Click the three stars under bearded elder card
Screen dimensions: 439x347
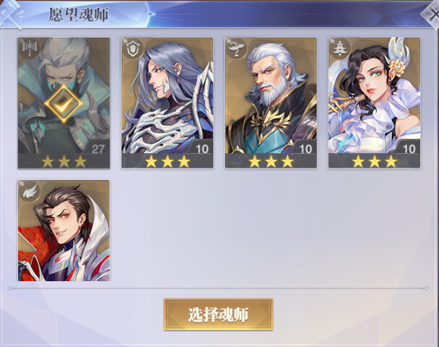coord(270,161)
